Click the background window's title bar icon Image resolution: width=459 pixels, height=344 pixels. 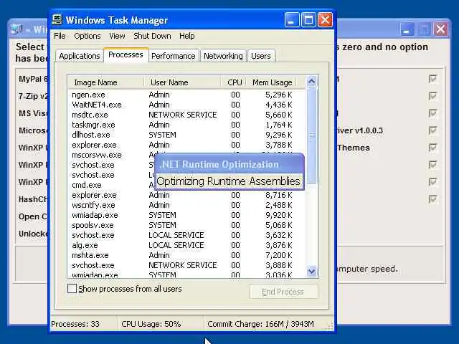[x=16, y=29]
